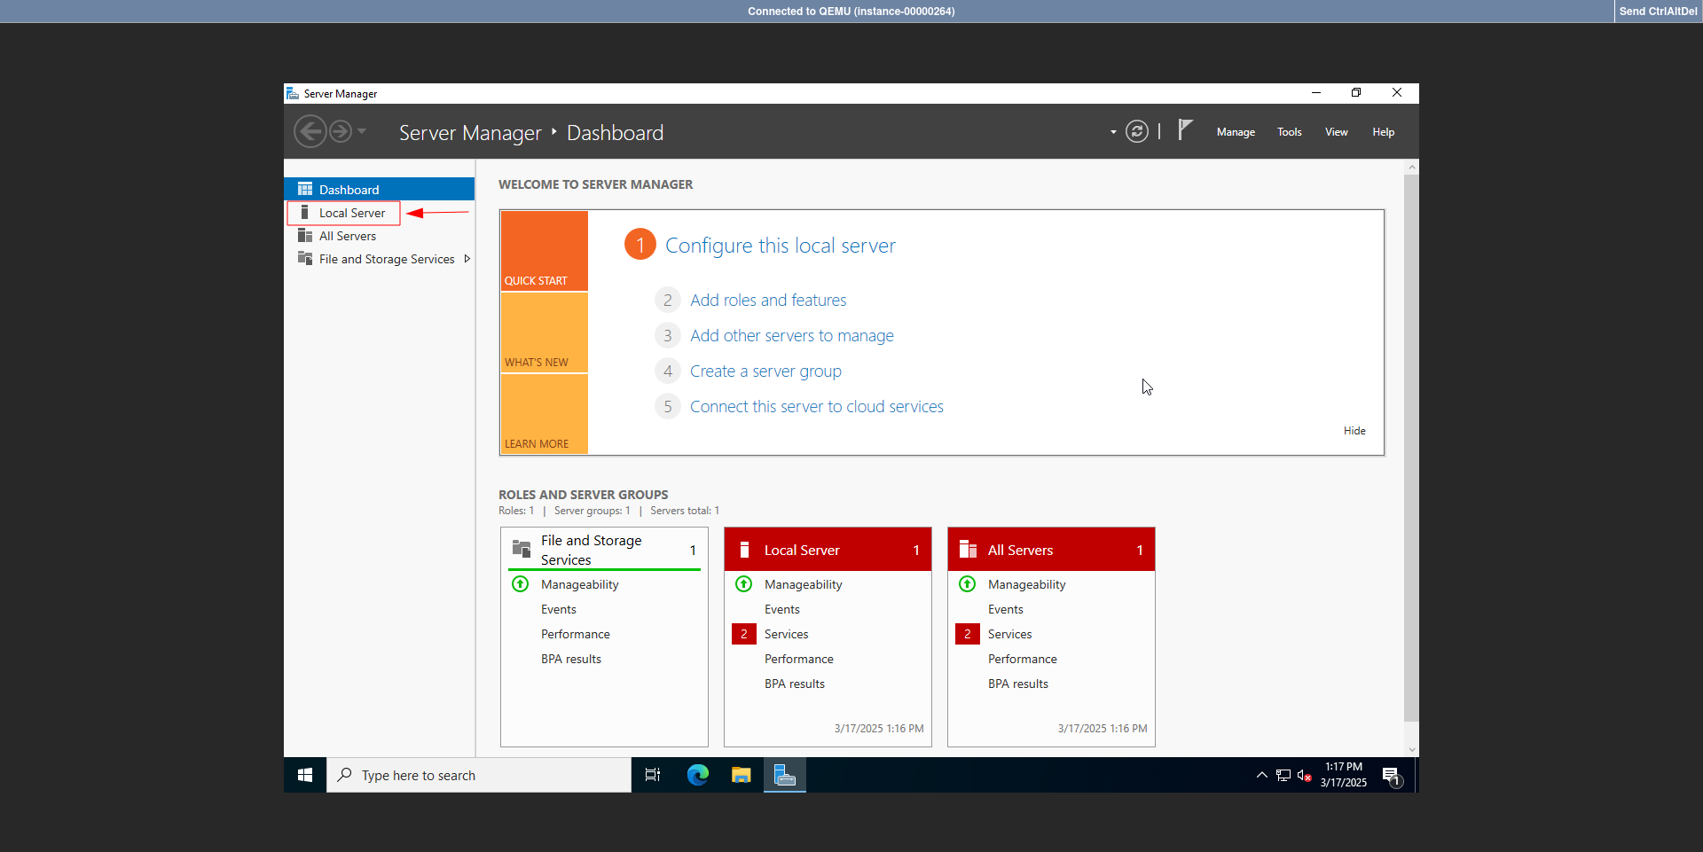The width and height of the screenshot is (1703, 852).
Task: Show hidden system tray icons
Action: [1261, 775]
